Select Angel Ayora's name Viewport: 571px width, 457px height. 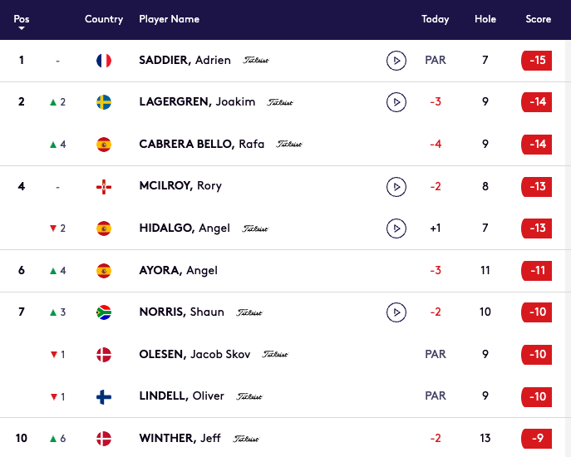coord(178,270)
